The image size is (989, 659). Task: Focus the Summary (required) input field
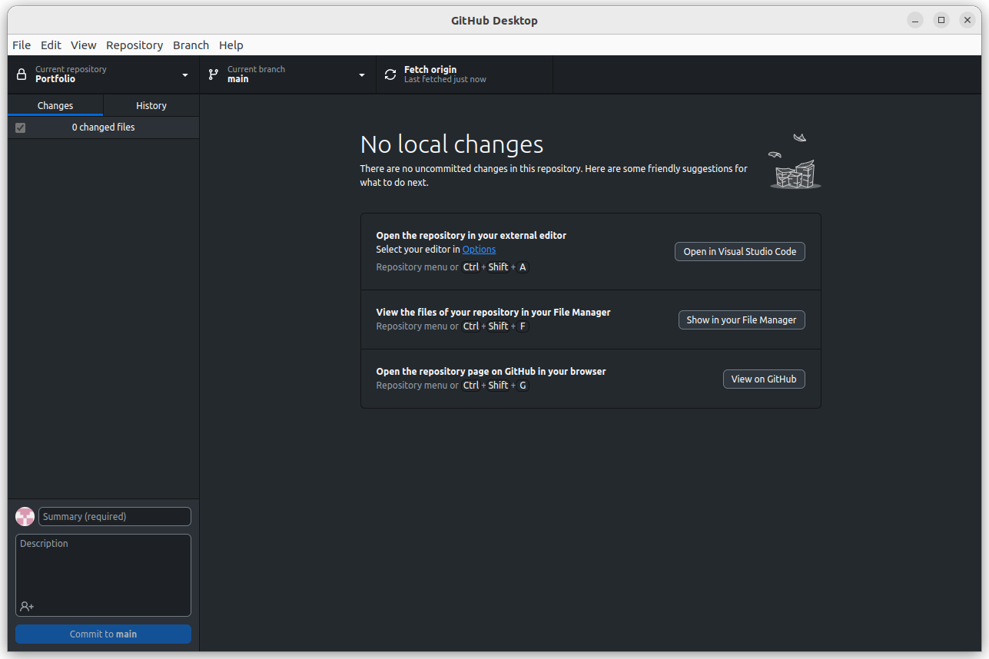pos(114,516)
